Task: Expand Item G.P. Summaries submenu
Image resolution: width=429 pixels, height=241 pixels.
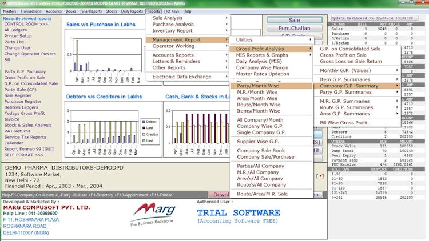Action: pyautogui.click(x=357, y=79)
